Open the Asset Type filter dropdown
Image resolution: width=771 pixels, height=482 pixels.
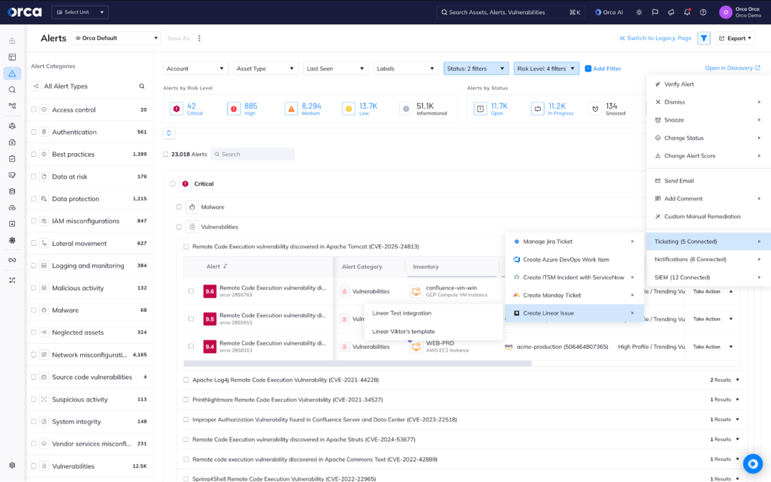(265, 69)
